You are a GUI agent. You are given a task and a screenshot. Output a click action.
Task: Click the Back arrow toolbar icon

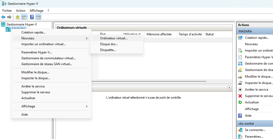coord(3,17)
